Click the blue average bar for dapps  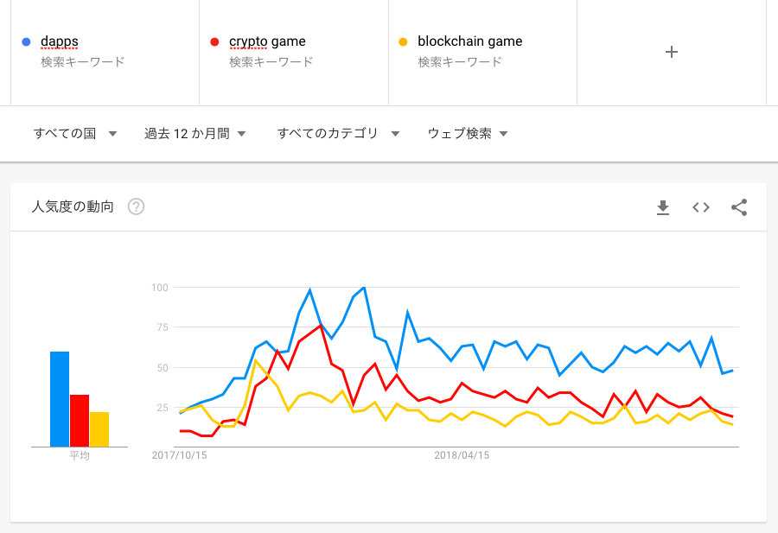[60, 399]
